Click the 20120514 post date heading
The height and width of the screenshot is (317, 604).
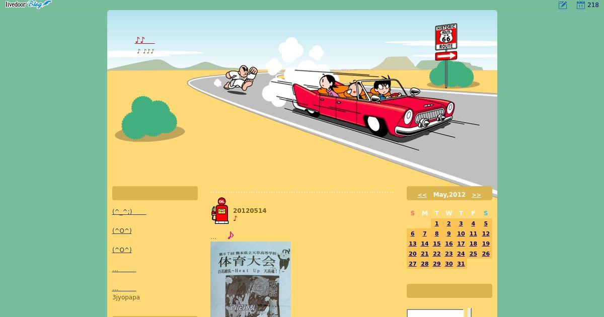(x=250, y=211)
